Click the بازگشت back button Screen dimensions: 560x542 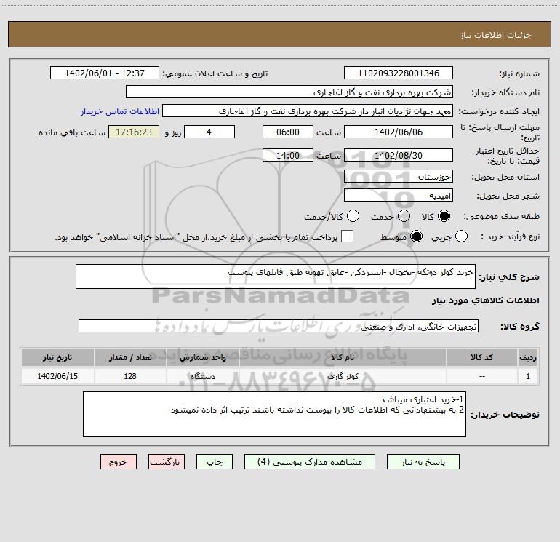tap(167, 462)
